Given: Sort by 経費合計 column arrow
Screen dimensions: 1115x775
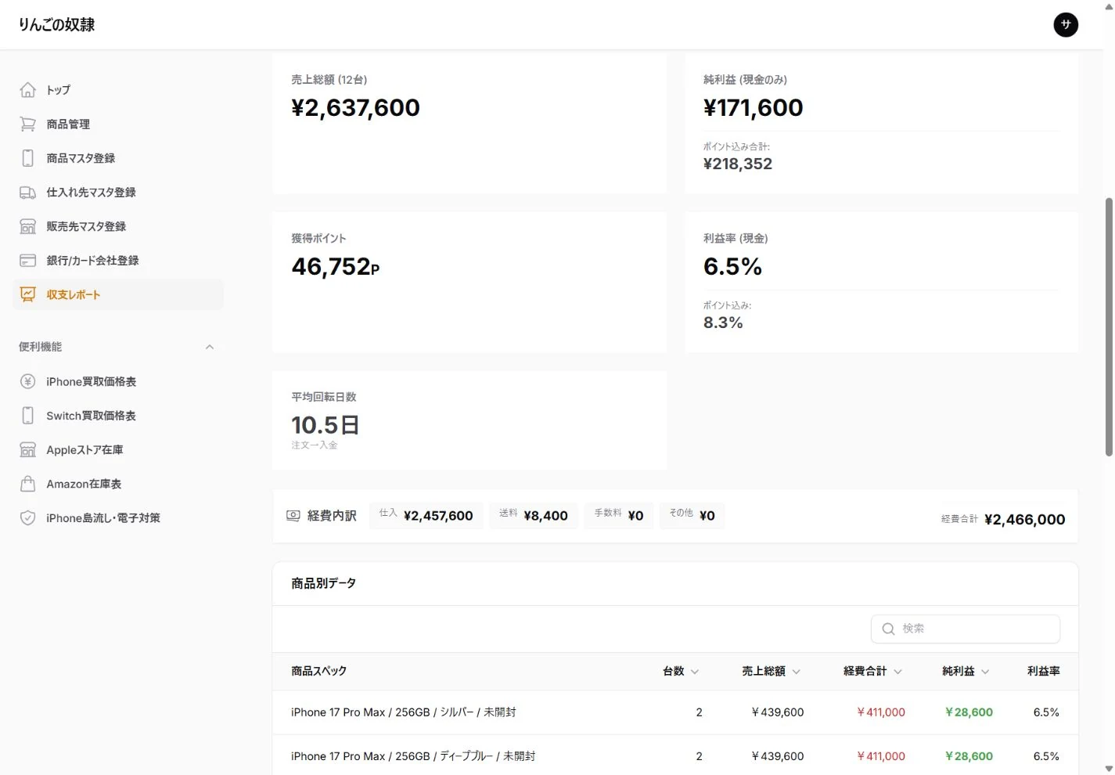Looking at the screenshot, I should pyautogui.click(x=898, y=672).
